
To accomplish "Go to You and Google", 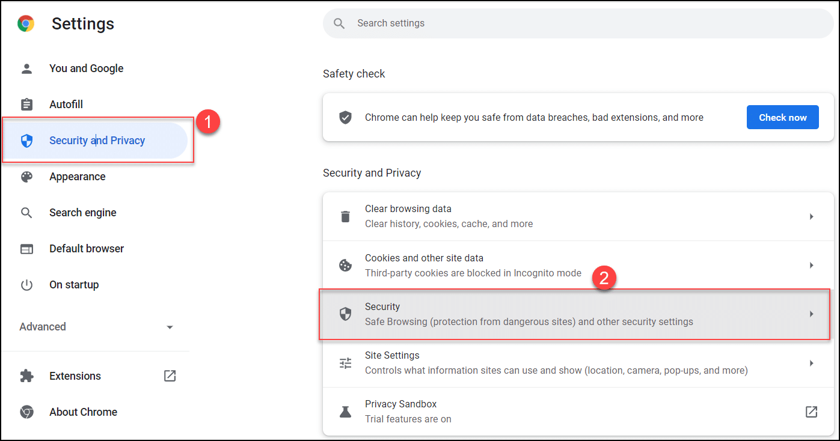I will 86,68.
